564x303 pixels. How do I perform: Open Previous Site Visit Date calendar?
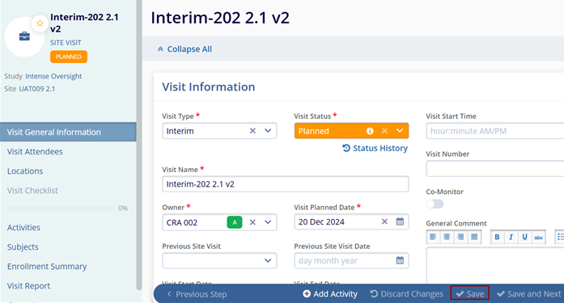click(400, 260)
